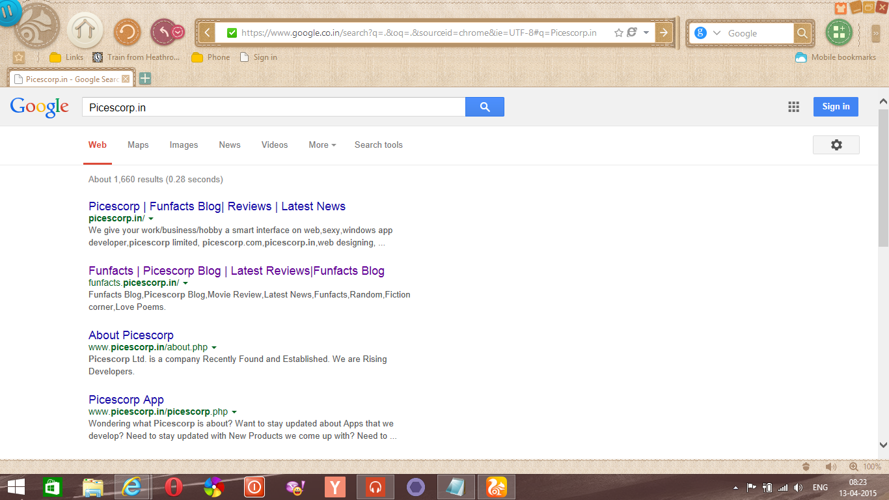889x500 pixels.
Task: Launch Windows Store from taskbar
Action: pos(52,487)
